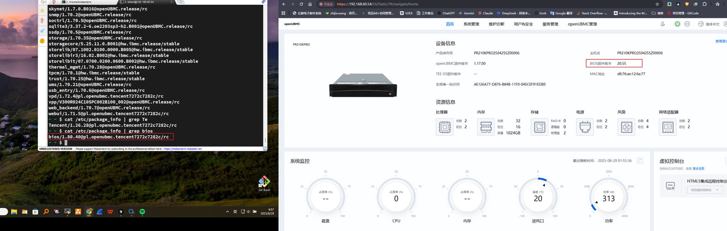Expand the hidden system tray icons chevron
Screen dimensions: 727x231
[227, 212]
